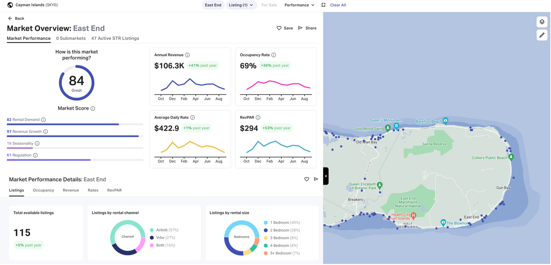Viewport: 551px width, 265px height.
Task: Click the Back button
Action: tap(16, 18)
